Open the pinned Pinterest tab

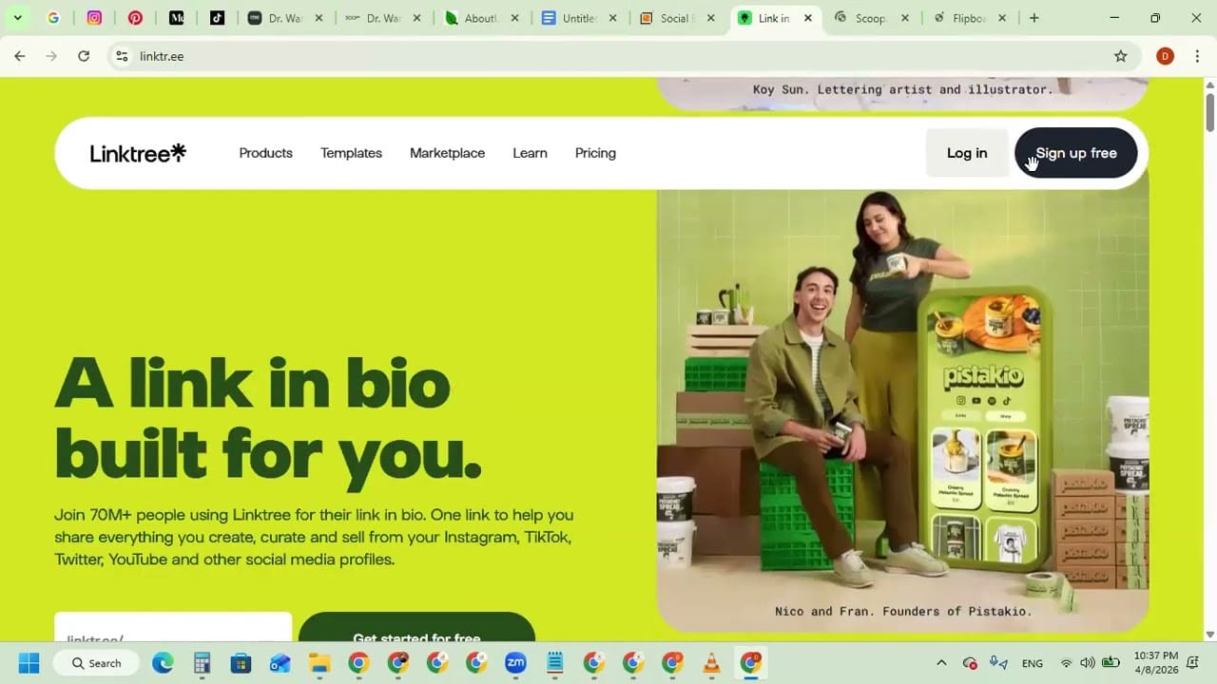coord(135,17)
